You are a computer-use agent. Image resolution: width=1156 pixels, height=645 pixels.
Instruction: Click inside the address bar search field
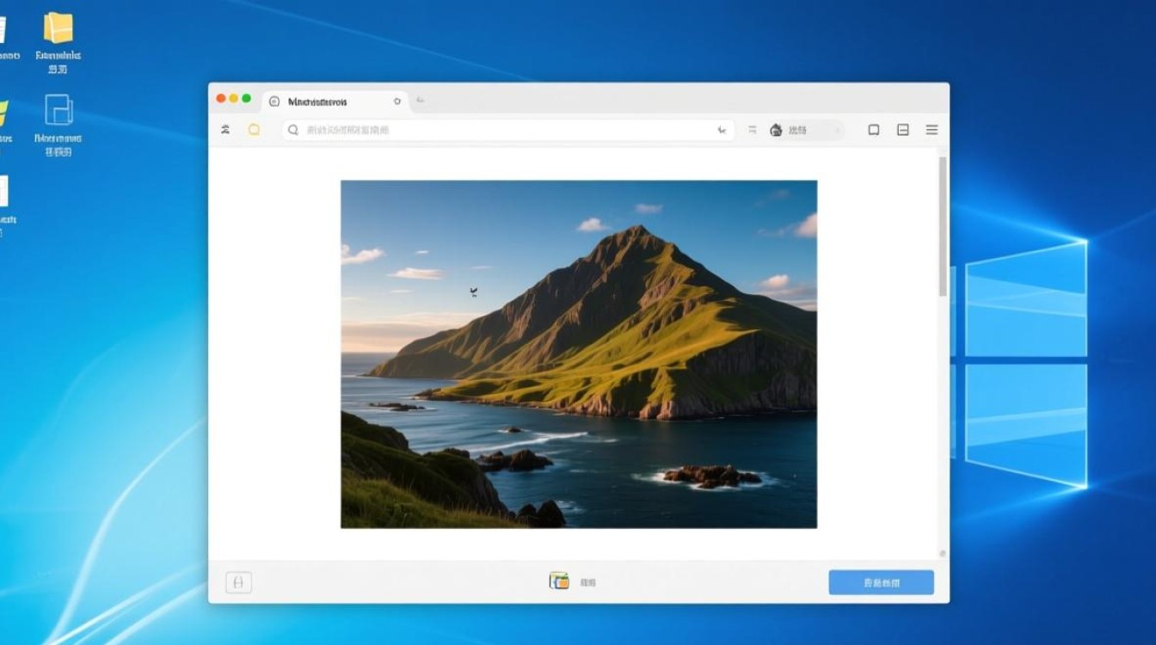click(516, 130)
